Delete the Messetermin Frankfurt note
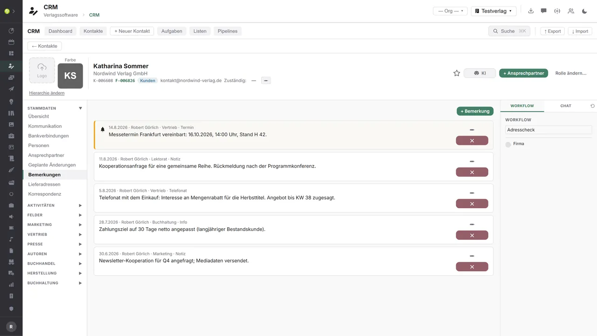The width and height of the screenshot is (597, 336). click(x=472, y=140)
